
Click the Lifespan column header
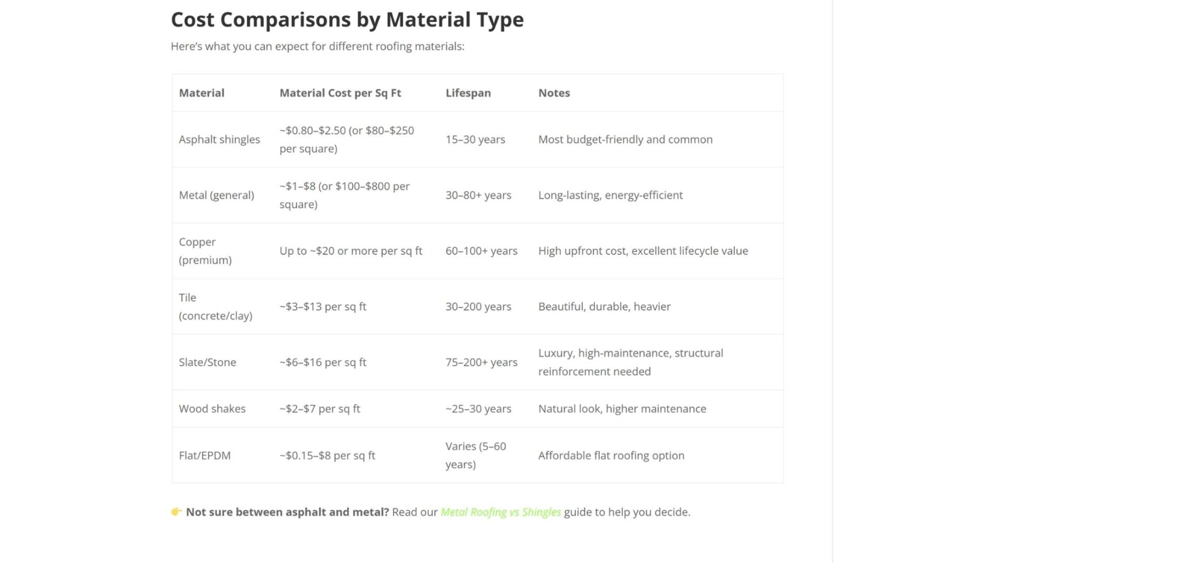(468, 93)
